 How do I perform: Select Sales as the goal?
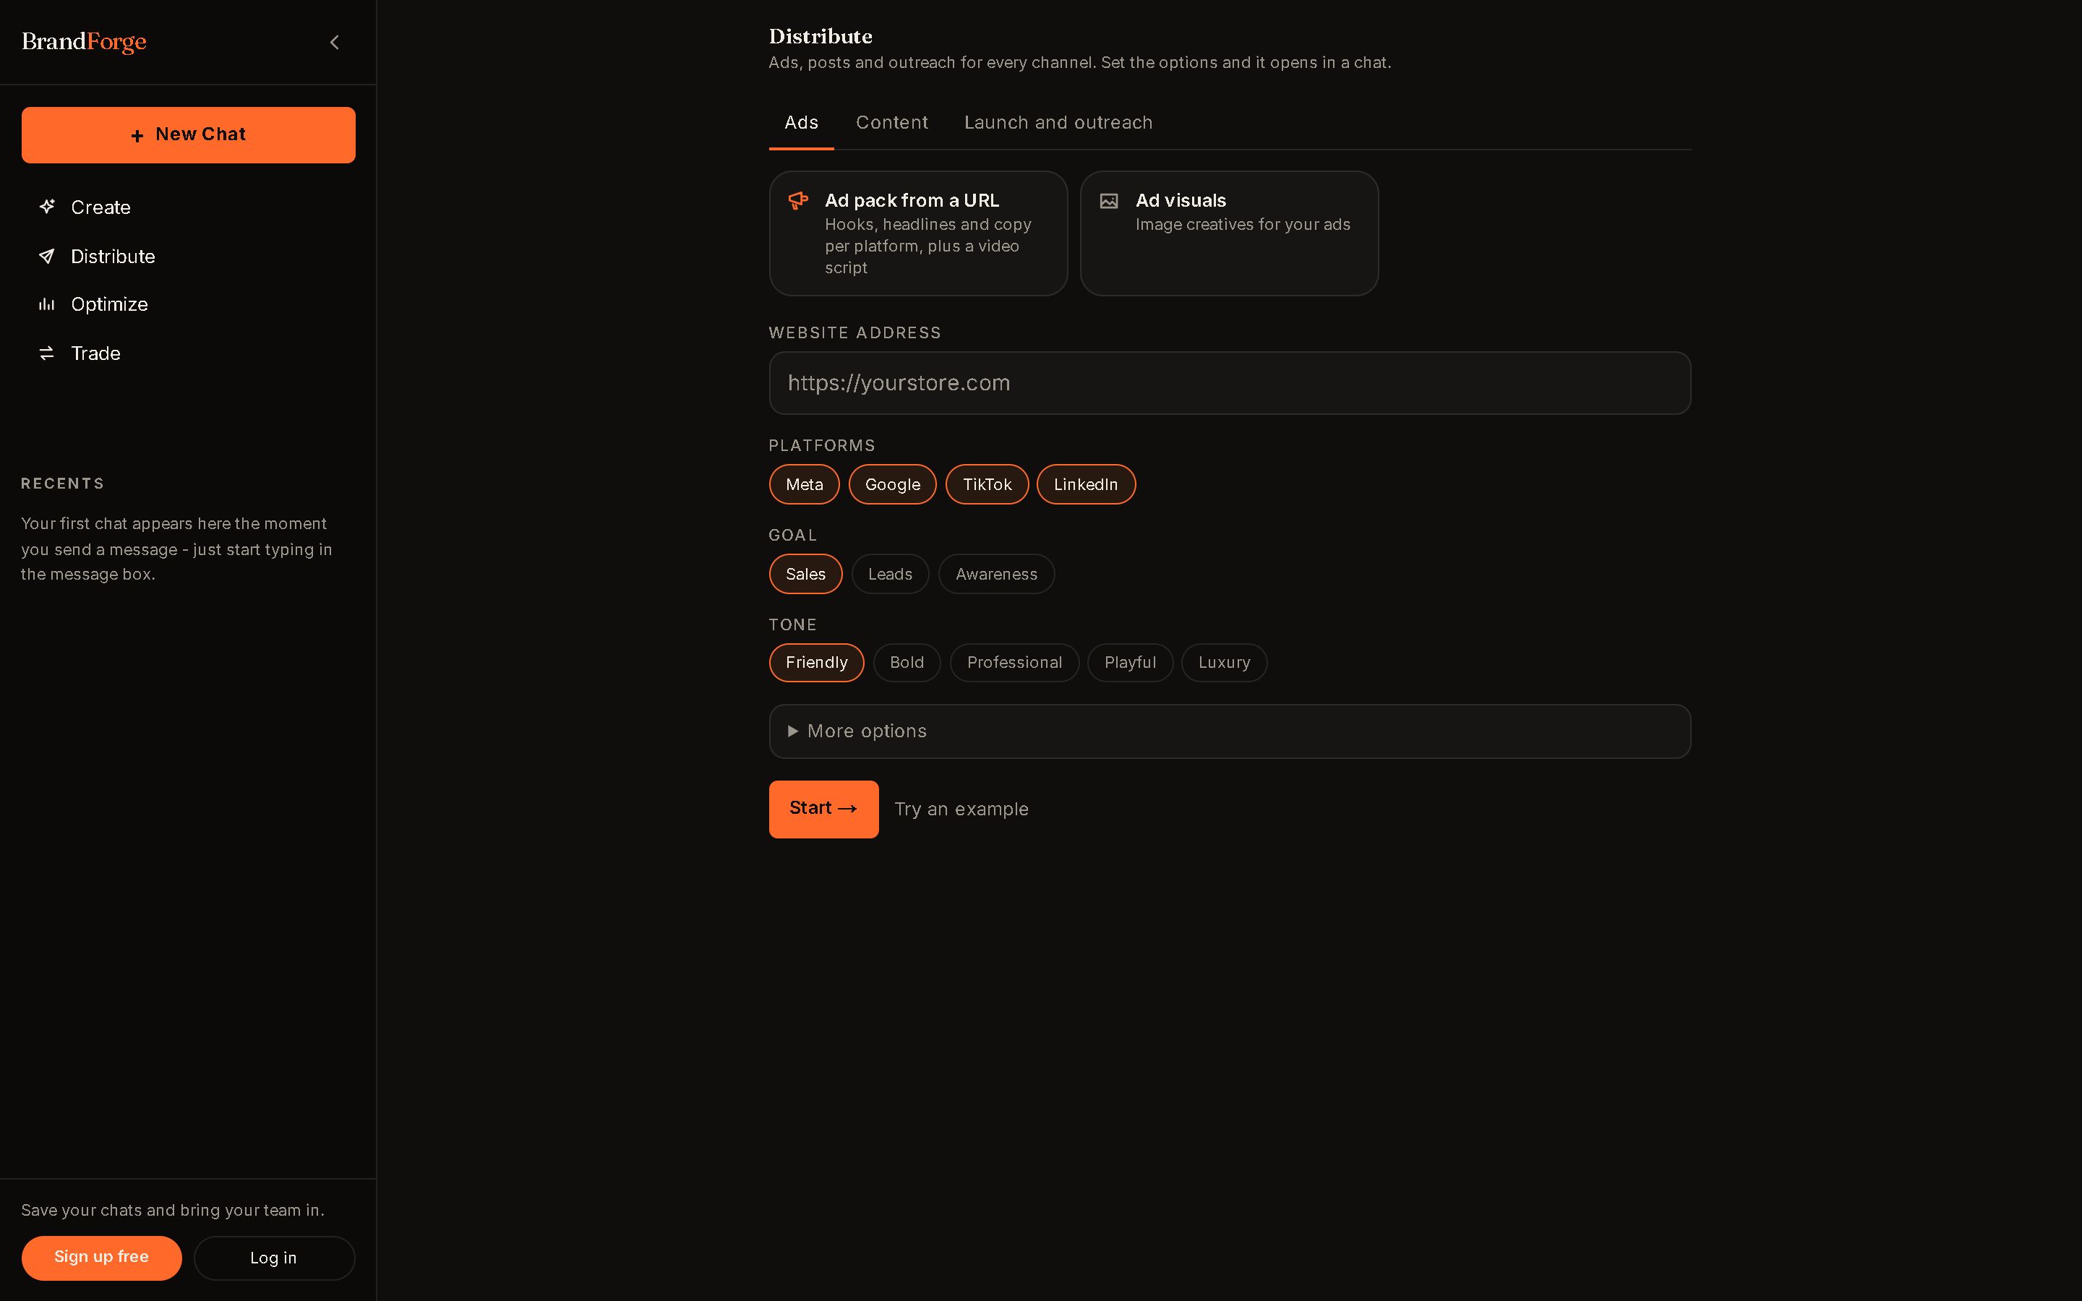coord(805,574)
